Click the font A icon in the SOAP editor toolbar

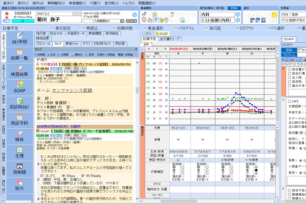pyautogui.click(x=283, y=59)
